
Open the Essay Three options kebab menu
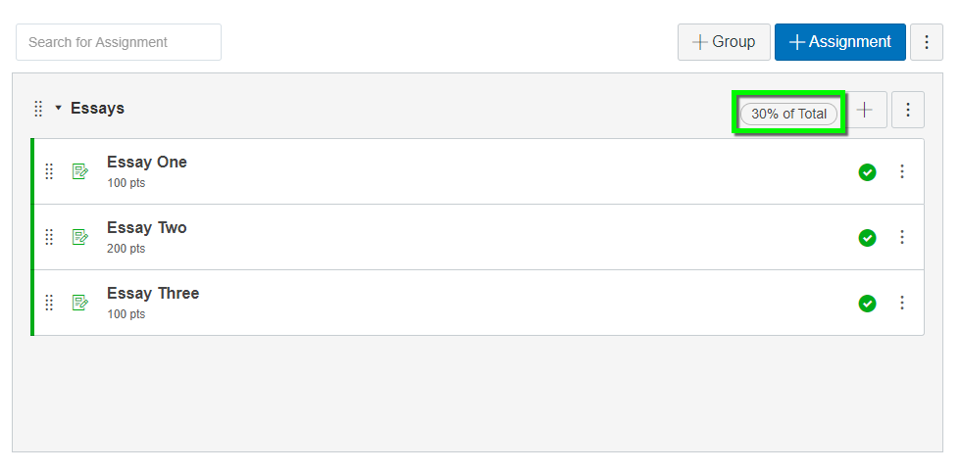tap(901, 303)
